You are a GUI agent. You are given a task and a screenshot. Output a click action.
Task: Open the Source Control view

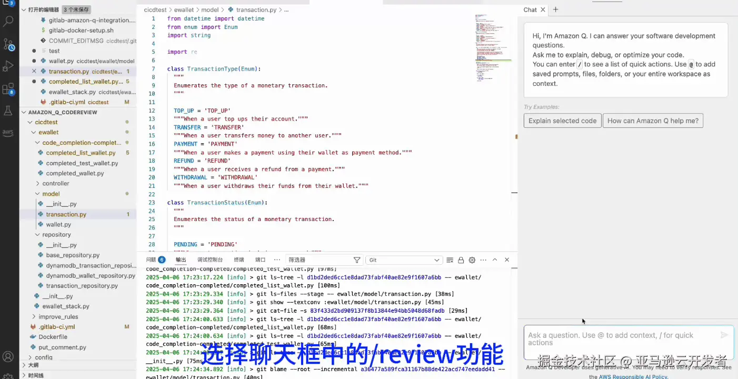(8, 44)
